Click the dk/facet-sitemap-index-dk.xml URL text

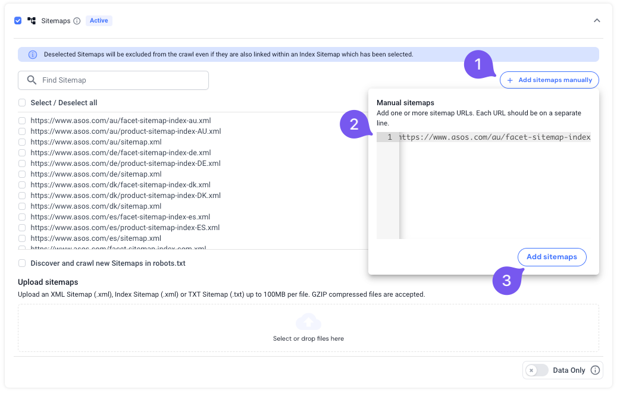(x=121, y=185)
